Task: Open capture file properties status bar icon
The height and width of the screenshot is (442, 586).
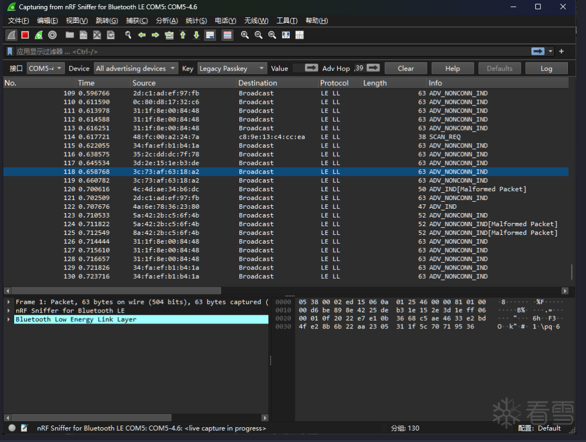Action: 24,428
